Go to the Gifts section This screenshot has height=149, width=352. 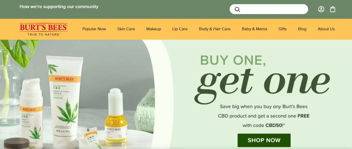coord(283,29)
